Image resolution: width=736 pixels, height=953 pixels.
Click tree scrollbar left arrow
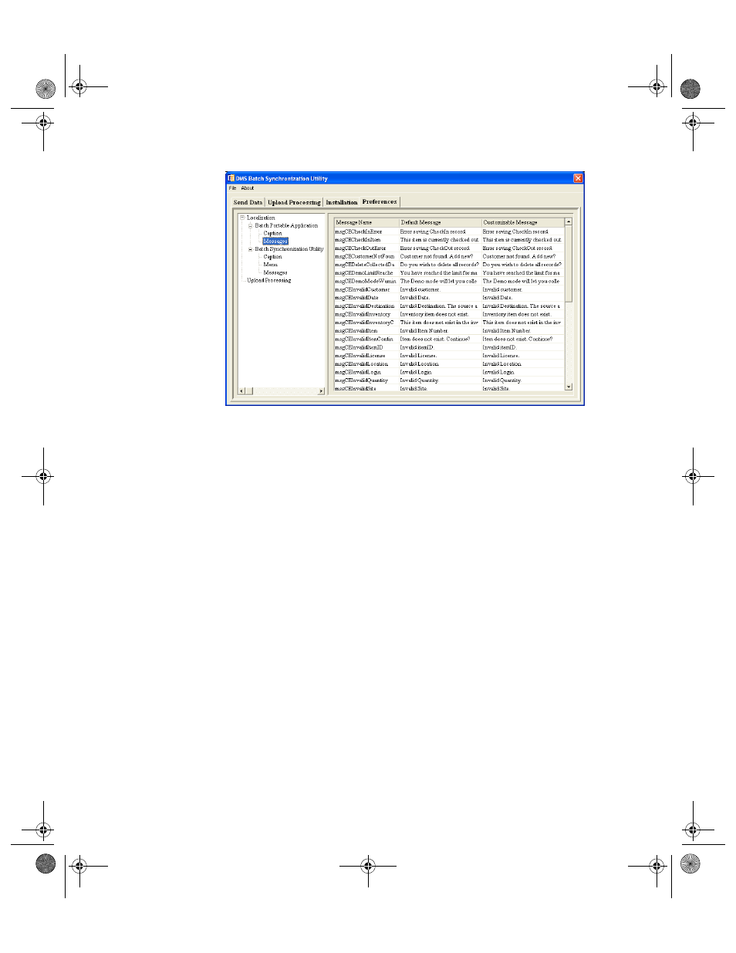point(241,391)
